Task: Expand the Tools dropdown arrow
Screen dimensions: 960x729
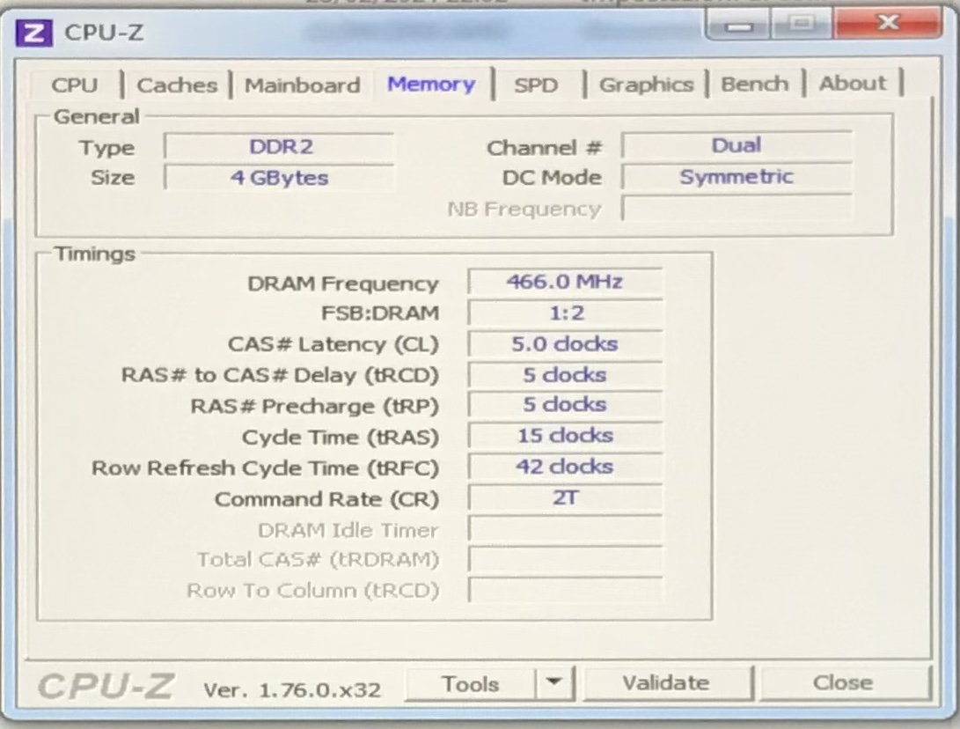Action: point(553,683)
